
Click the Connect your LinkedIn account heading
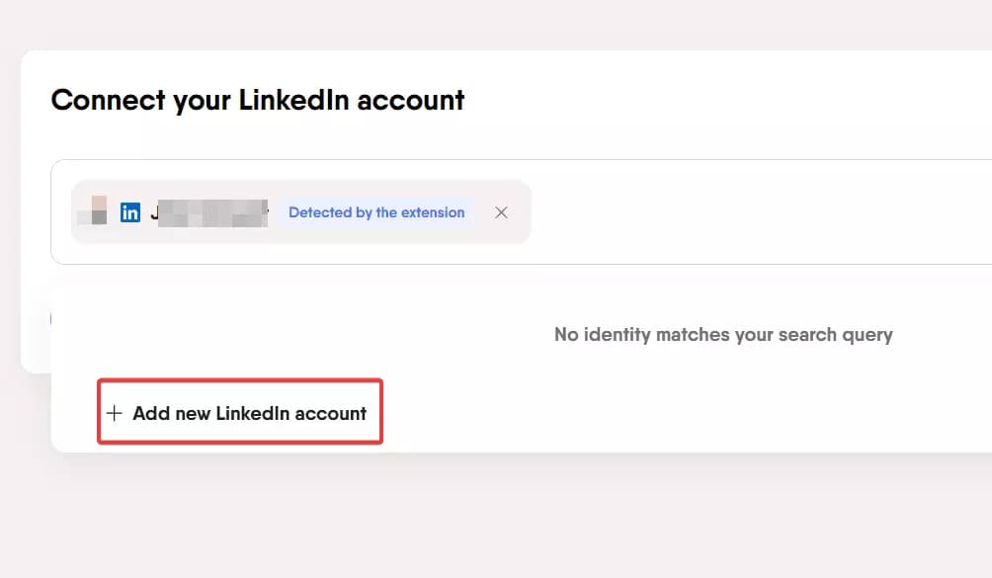258,100
